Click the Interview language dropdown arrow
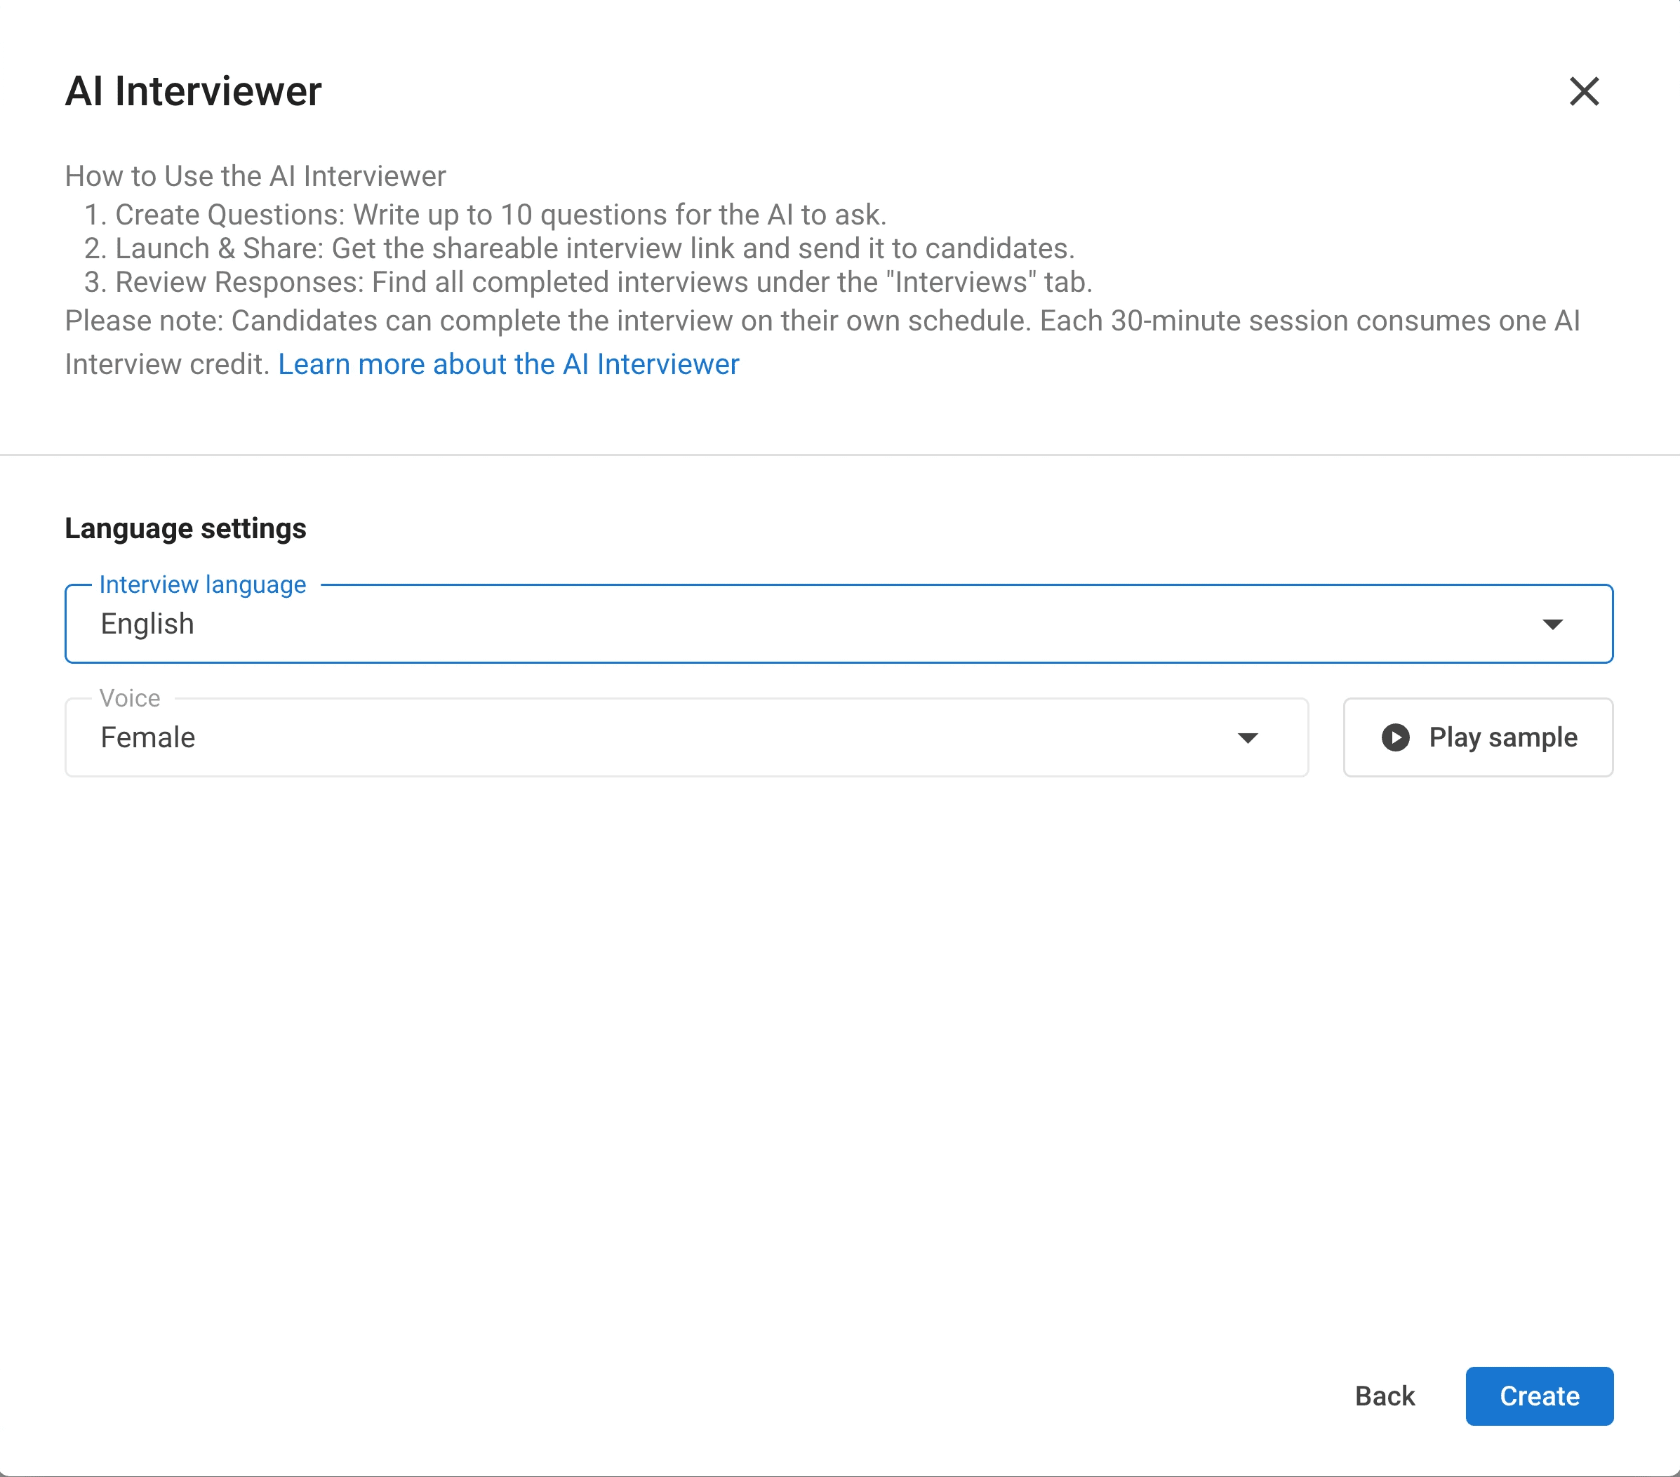The width and height of the screenshot is (1680, 1477). 1552,624
